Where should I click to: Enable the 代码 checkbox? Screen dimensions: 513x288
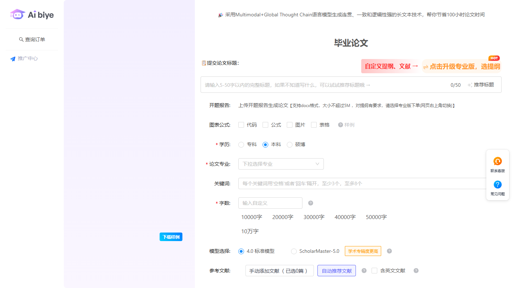[x=241, y=125]
